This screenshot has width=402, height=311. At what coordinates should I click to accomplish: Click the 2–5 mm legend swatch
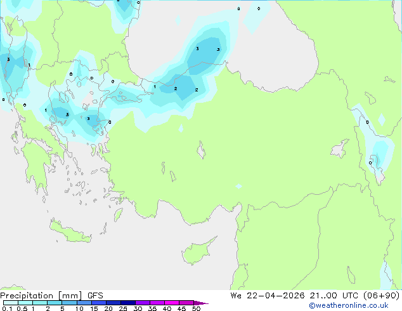[55, 303]
